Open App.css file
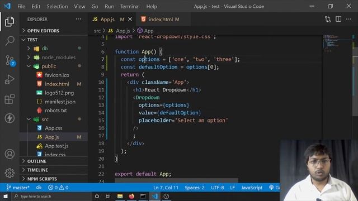This screenshot has width=358, height=201. click(54, 128)
